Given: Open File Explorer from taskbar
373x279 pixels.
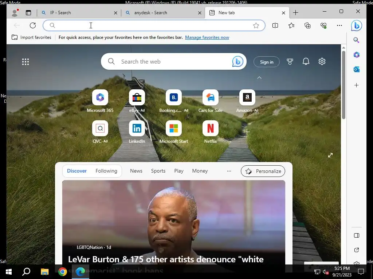Looking at the screenshot, I should click(44, 272).
